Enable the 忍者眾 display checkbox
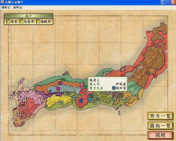Screen dimensions: 176x141 coord(21,21)
